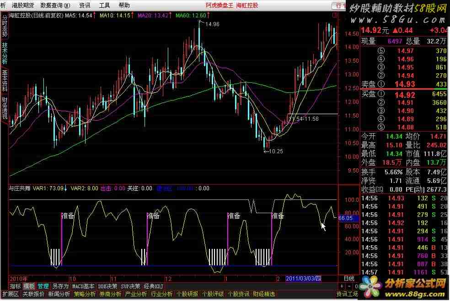The height and width of the screenshot is (301, 450).
Task: Open the 资讯 menu
Action: click(85, 5)
